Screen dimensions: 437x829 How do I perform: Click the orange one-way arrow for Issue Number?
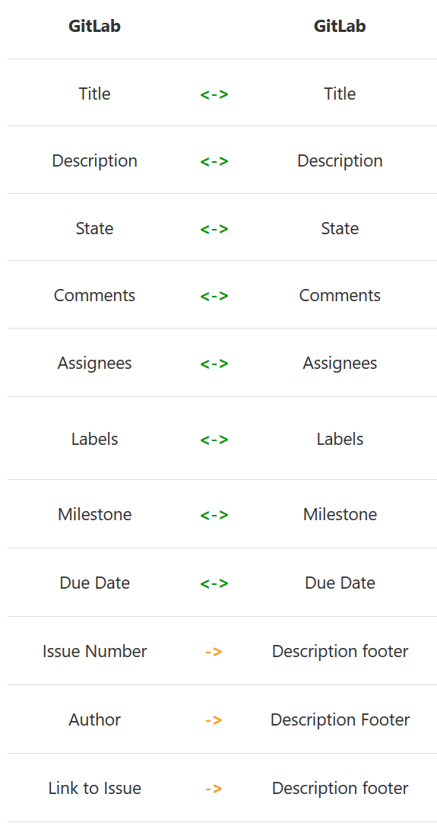(214, 652)
